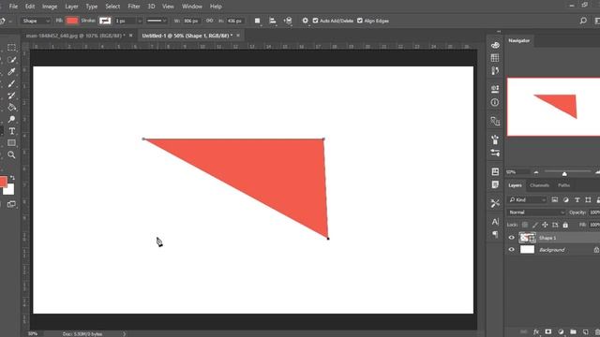The height and width of the screenshot is (337, 600).
Task: Select the Background layer thumbnail
Action: (527, 250)
